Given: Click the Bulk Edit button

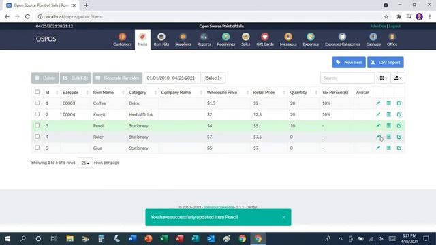Looking at the screenshot, I should [76, 78].
